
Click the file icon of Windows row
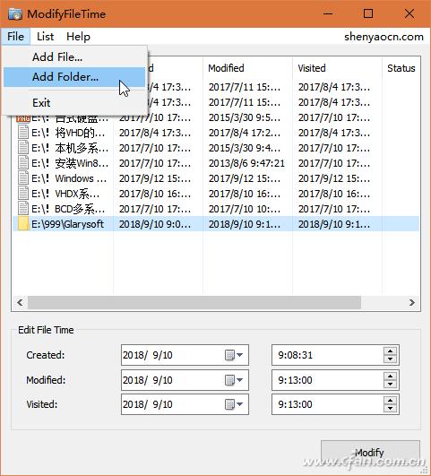click(x=23, y=178)
